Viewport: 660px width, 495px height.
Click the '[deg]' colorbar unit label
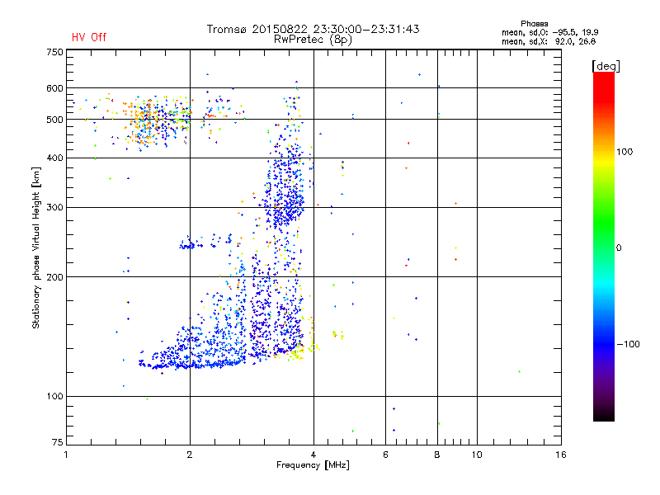606,67
